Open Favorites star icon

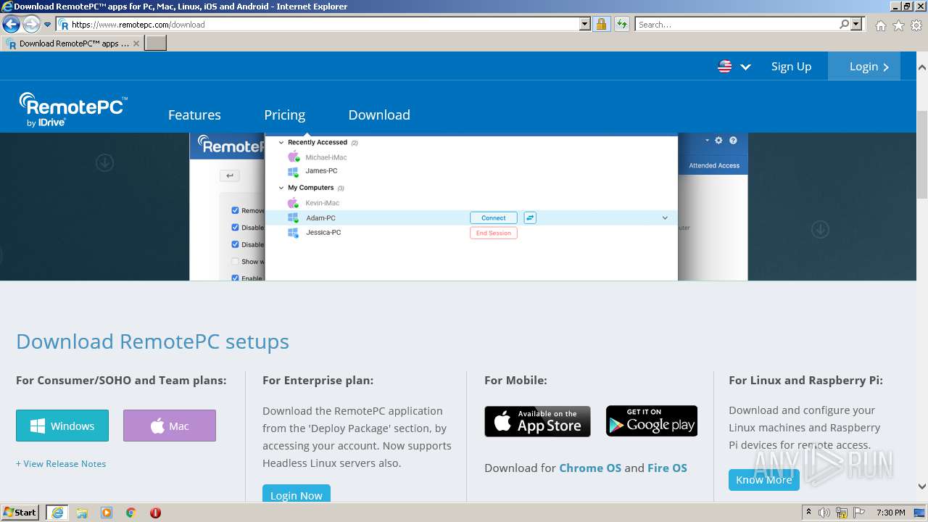pyautogui.click(x=898, y=25)
